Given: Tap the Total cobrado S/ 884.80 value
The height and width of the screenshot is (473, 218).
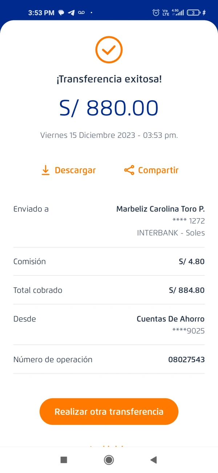Looking at the screenshot, I should click(x=187, y=290).
